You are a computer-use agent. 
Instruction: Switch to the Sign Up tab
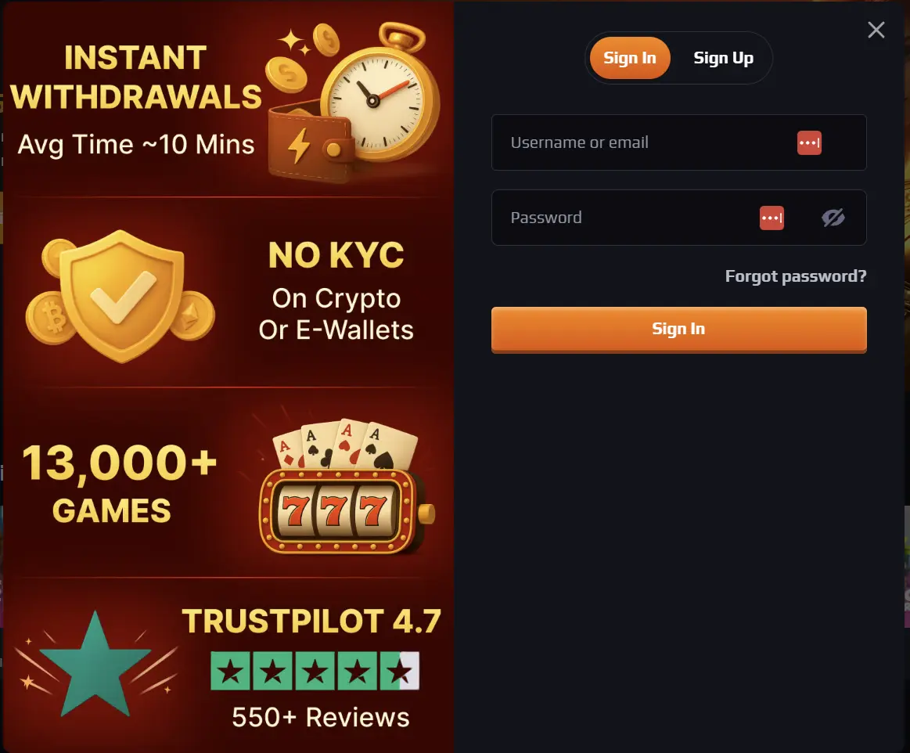pos(723,57)
